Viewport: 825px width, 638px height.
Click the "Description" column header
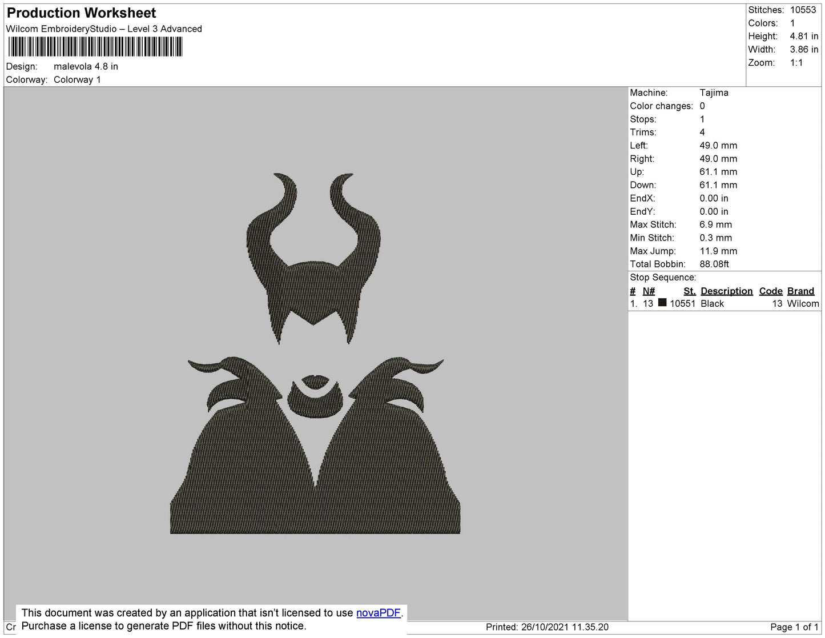click(x=727, y=291)
